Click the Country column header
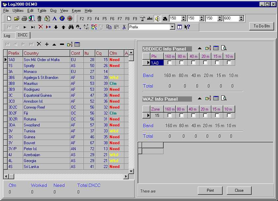 [46, 53]
